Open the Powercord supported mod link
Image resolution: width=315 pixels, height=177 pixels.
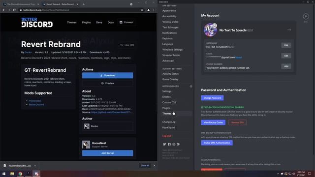tap(35, 101)
